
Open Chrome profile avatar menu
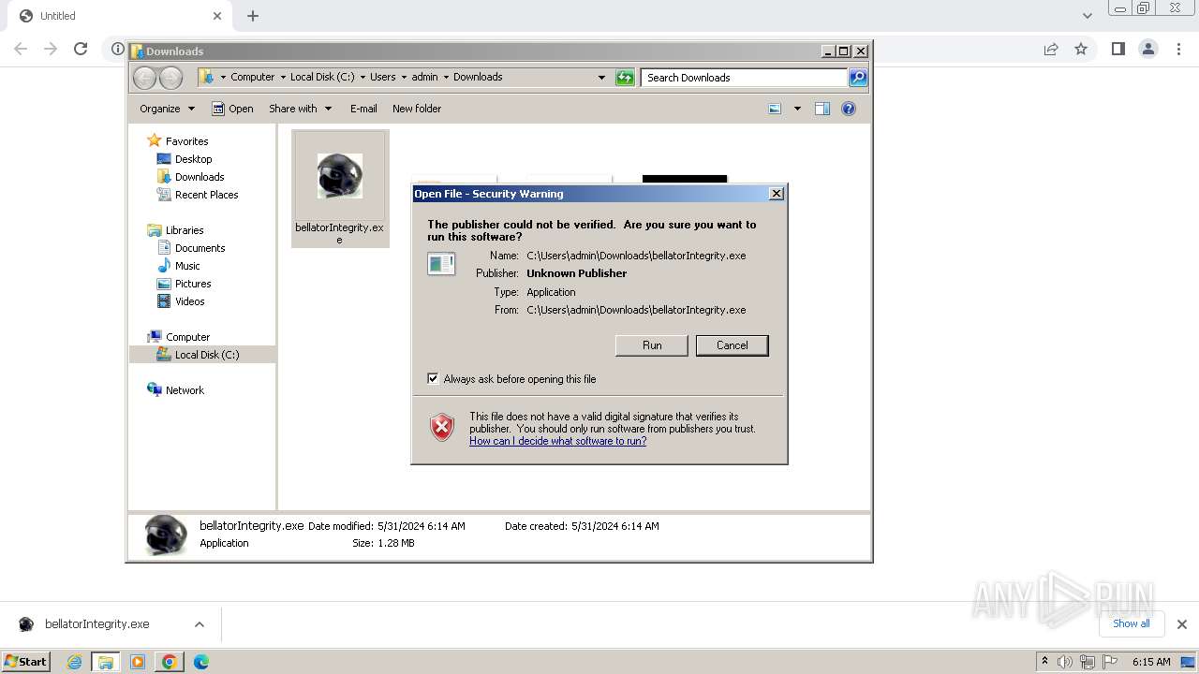click(1147, 49)
